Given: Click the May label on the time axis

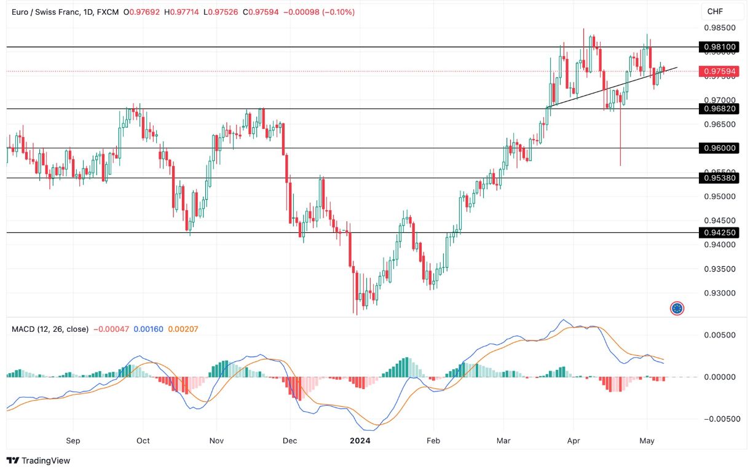Looking at the screenshot, I should pos(647,441).
